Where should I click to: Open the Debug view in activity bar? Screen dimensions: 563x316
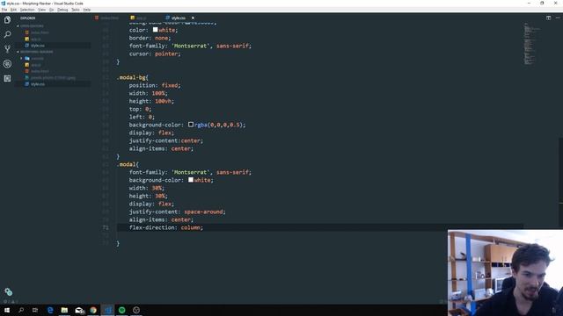point(7,64)
